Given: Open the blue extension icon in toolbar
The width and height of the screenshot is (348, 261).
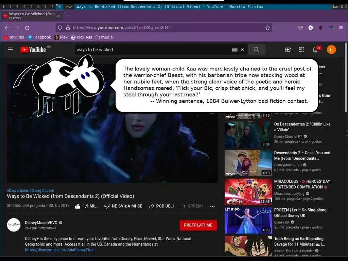Looking at the screenshot, I should click(331, 28).
